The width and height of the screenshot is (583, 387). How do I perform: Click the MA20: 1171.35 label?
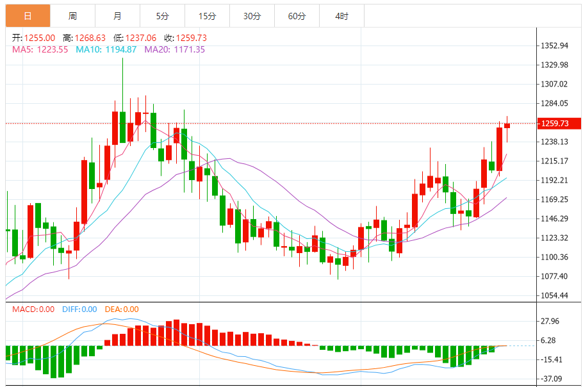[x=174, y=49]
